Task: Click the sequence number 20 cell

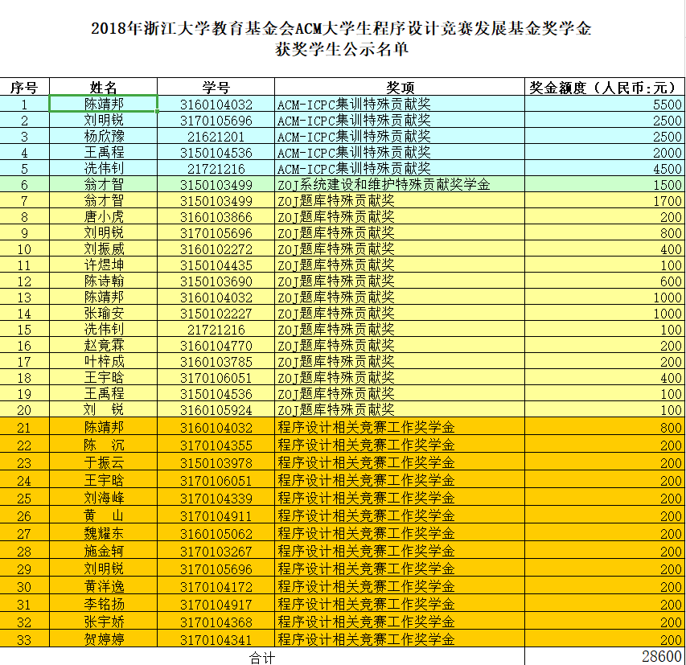Action: coord(24,410)
